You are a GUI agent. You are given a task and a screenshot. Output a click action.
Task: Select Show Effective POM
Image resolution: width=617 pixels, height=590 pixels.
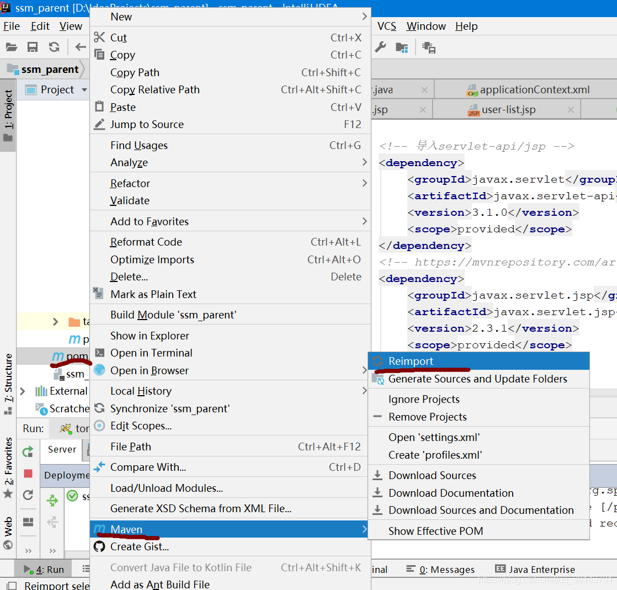[478, 531]
